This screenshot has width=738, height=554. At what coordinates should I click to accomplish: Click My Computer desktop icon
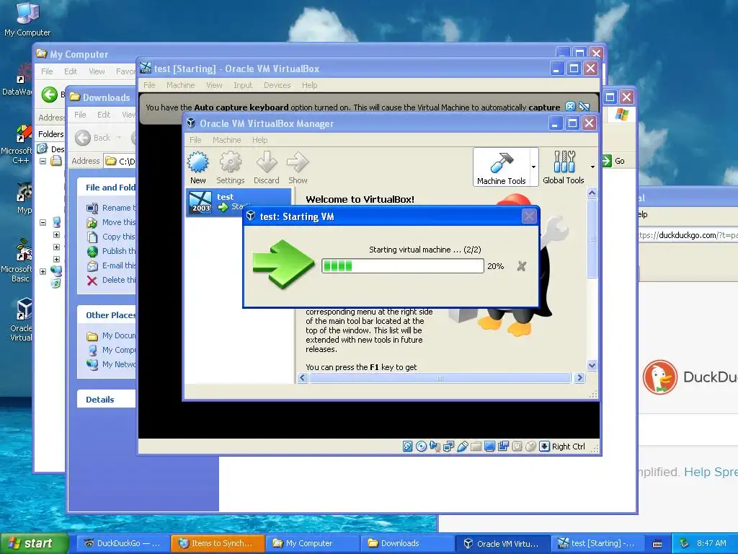pyautogui.click(x=27, y=19)
